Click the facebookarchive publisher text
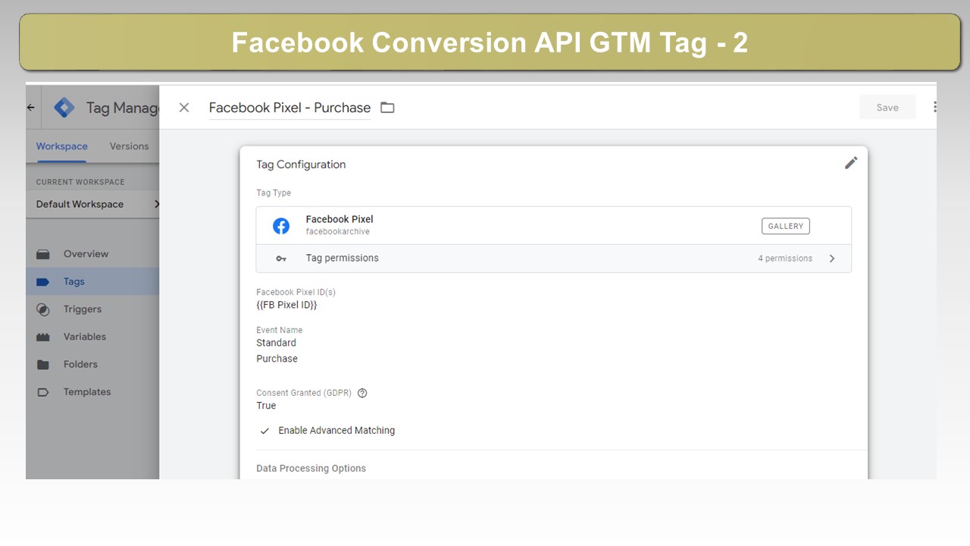 338,231
